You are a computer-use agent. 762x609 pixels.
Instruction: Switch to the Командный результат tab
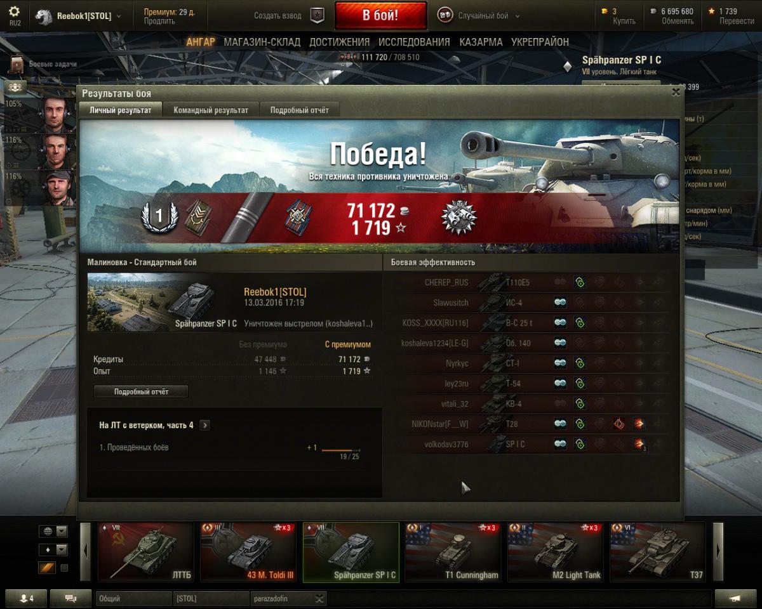click(x=211, y=110)
